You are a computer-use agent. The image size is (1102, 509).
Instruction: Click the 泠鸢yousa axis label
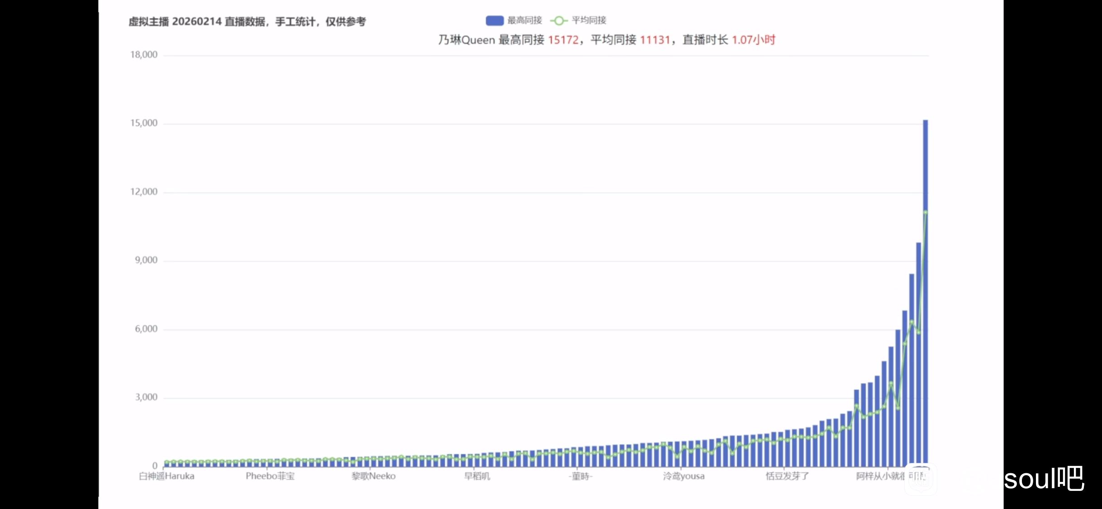coord(684,476)
